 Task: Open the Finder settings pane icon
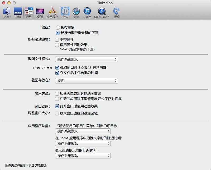pos(6,13)
